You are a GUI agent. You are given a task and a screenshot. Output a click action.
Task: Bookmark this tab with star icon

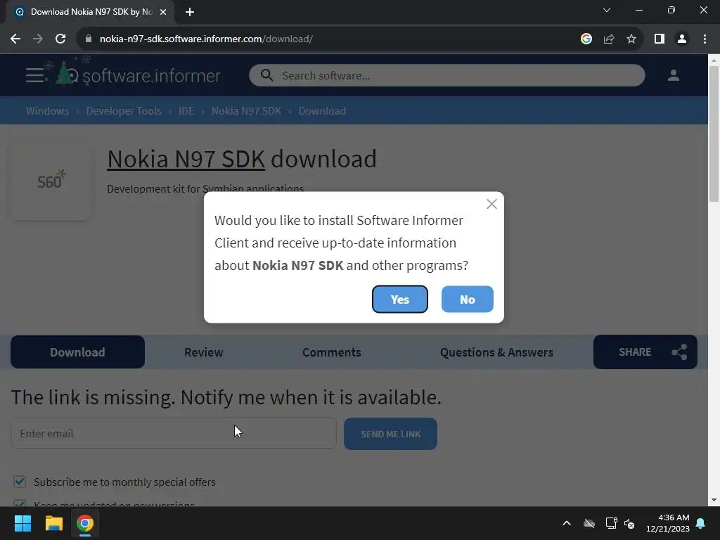631,39
